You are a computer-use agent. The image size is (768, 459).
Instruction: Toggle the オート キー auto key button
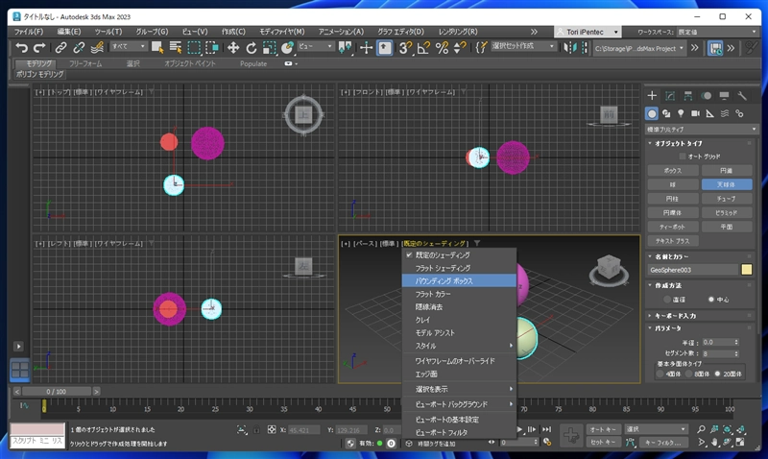[604, 429]
